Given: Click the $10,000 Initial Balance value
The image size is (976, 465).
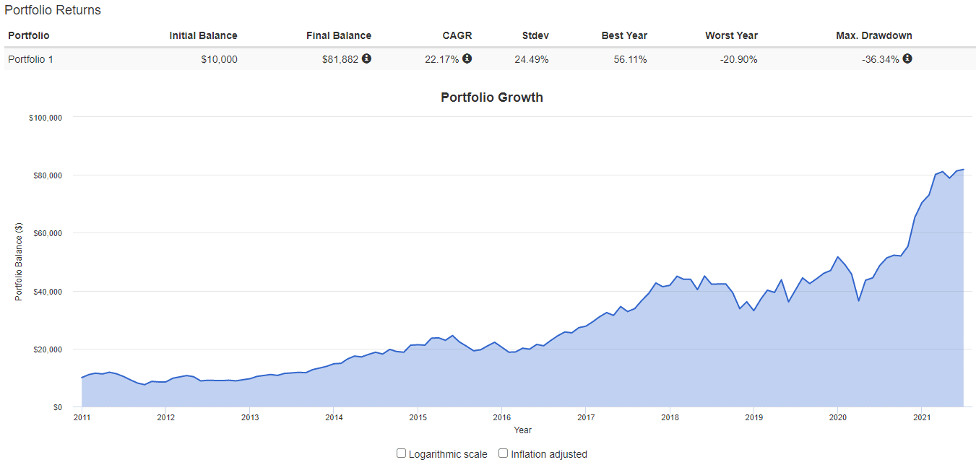Looking at the screenshot, I should pyautogui.click(x=219, y=59).
